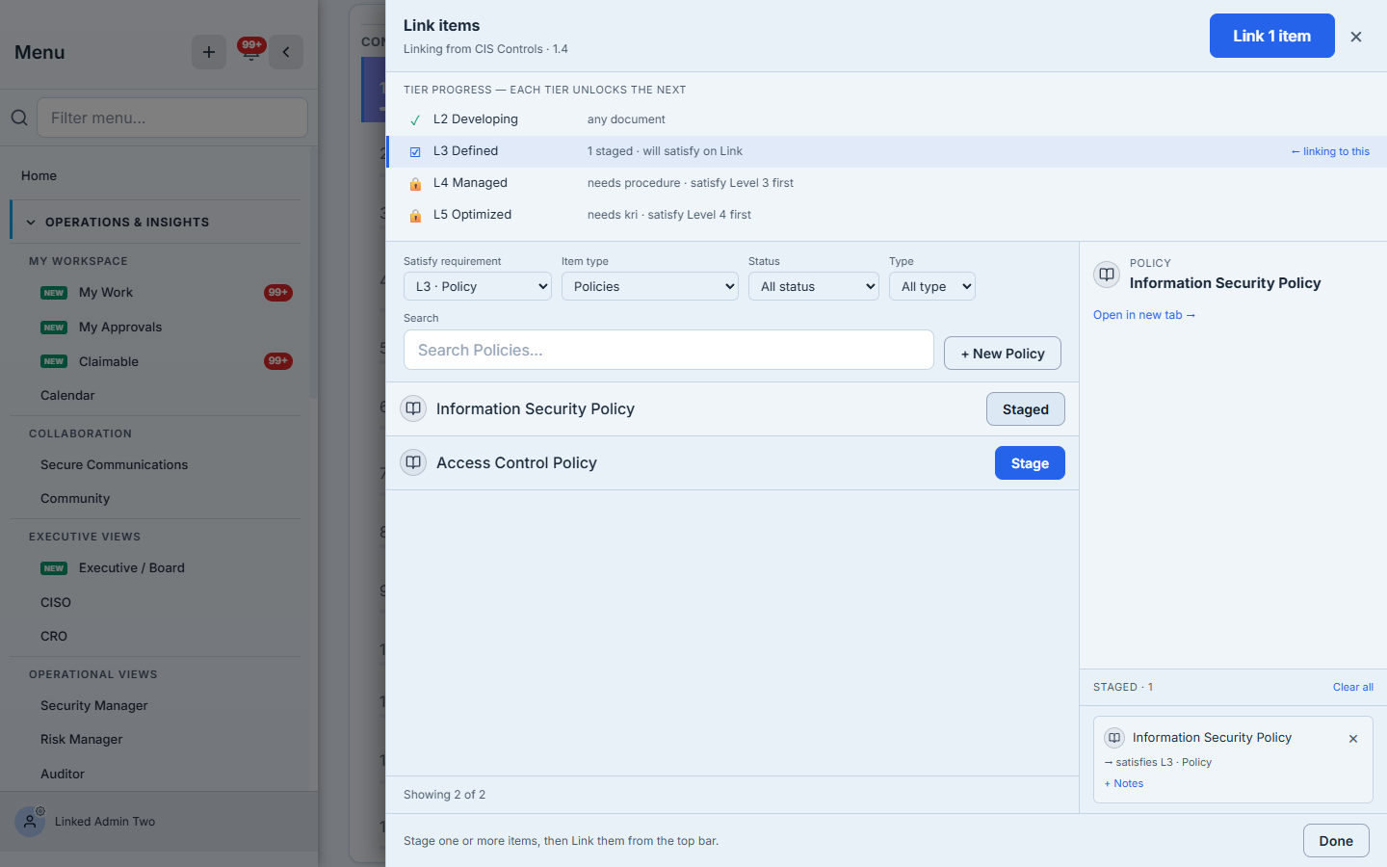Select the Information Security Policy list row
1387x867 pixels.
tap(732, 409)
